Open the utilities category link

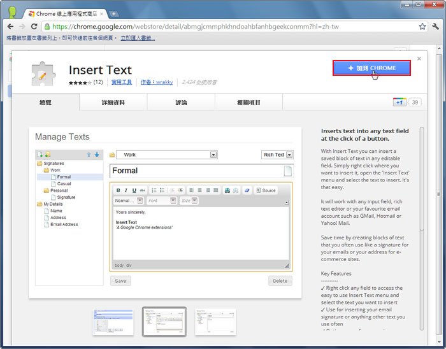point(122,82)
